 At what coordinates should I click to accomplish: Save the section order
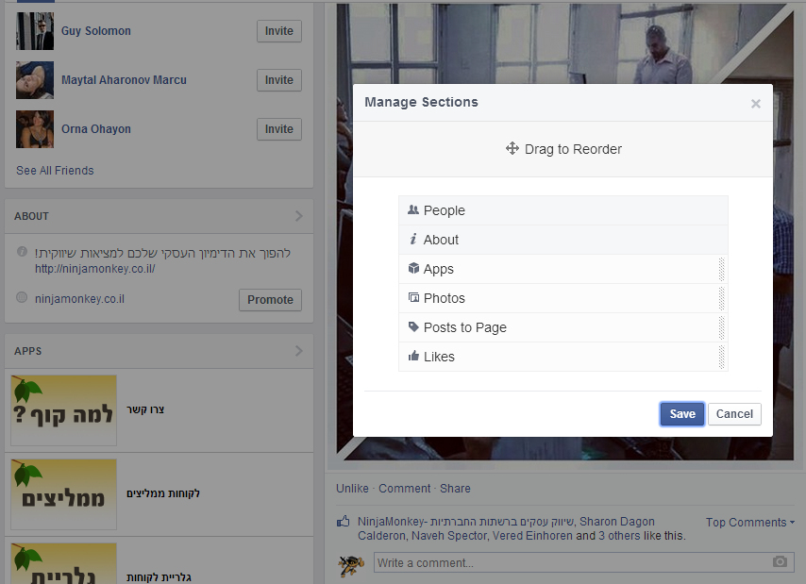pyautogui.click(x=682, y=414)
